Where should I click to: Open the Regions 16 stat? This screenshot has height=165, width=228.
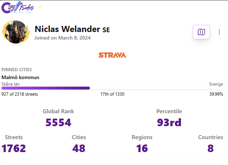[x=142, y=144]
